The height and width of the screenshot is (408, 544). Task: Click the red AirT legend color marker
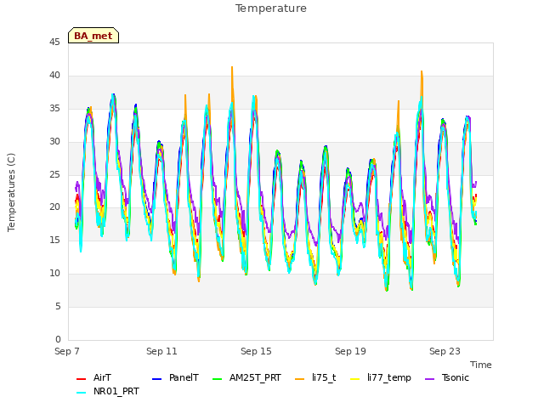click(81, 379)
